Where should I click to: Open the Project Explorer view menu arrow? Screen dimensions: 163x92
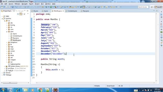[x=28, y=14]
